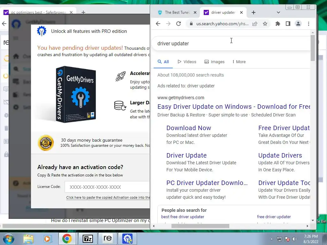Reload the driver updater search page
This screenshot has width=327, height=245.
pos(179,24)
